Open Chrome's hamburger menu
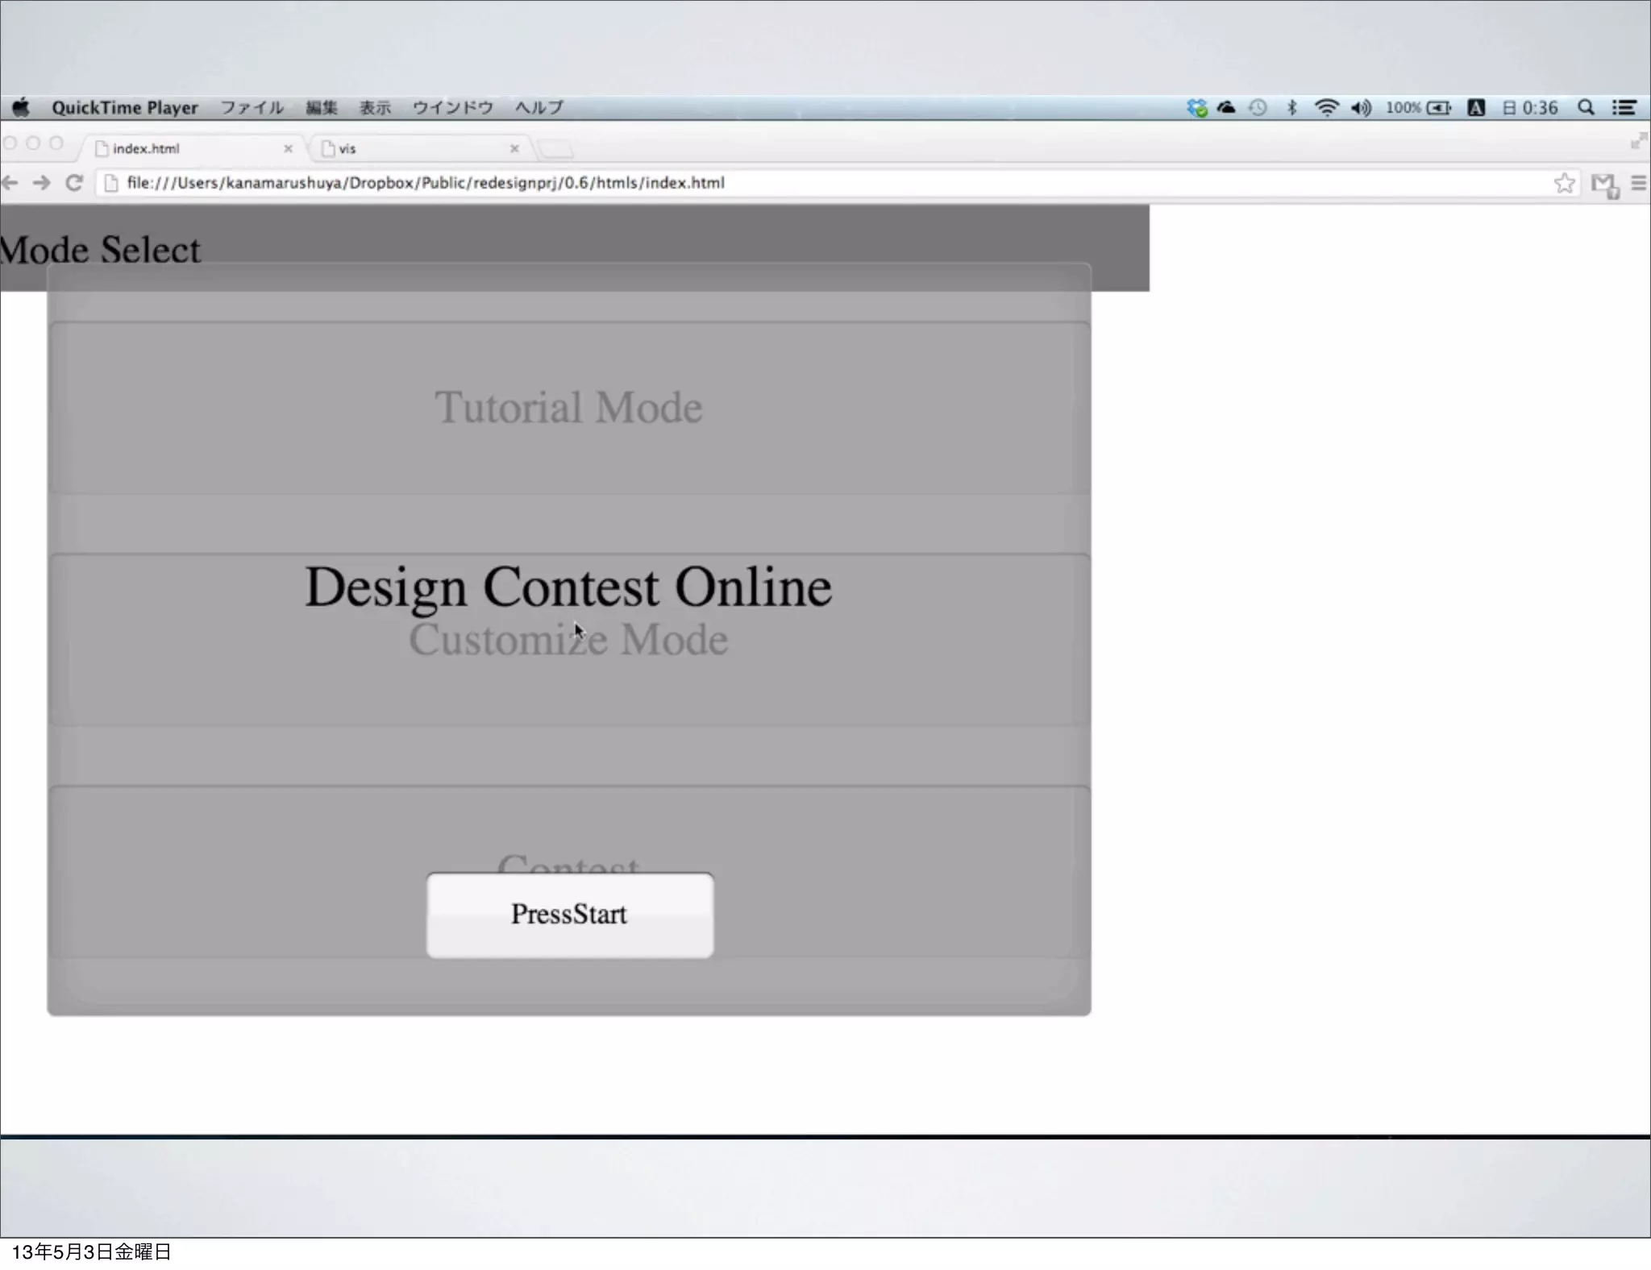 click(1638, 183)
